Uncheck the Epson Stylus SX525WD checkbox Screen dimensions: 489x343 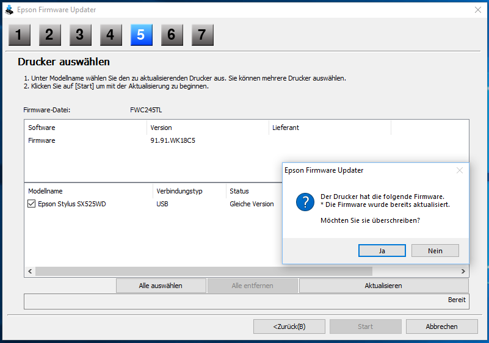[32, 204]
